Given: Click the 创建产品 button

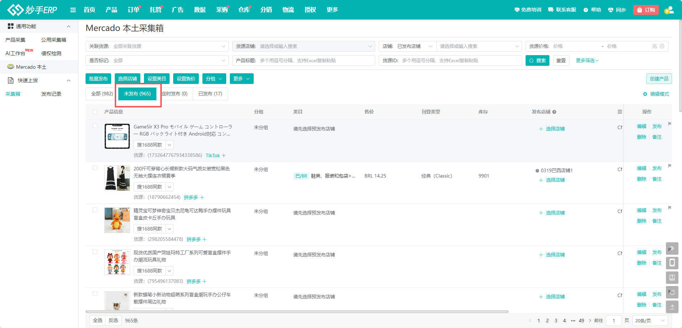Looking at the screenshot, I should tap(659, 79).
